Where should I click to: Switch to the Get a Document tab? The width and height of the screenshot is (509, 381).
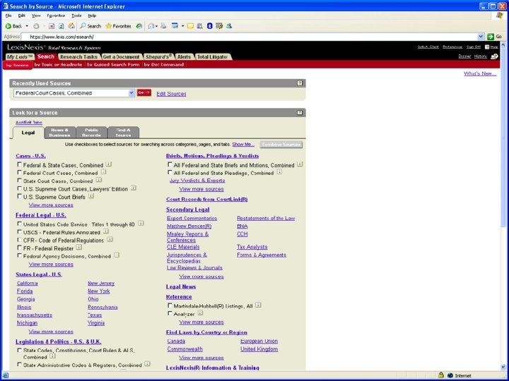(x=121, y=56)
